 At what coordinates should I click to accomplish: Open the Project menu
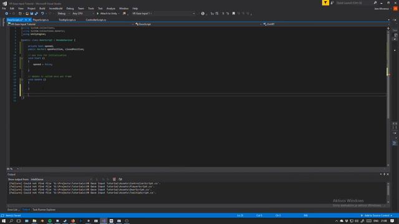coord(31,8)
